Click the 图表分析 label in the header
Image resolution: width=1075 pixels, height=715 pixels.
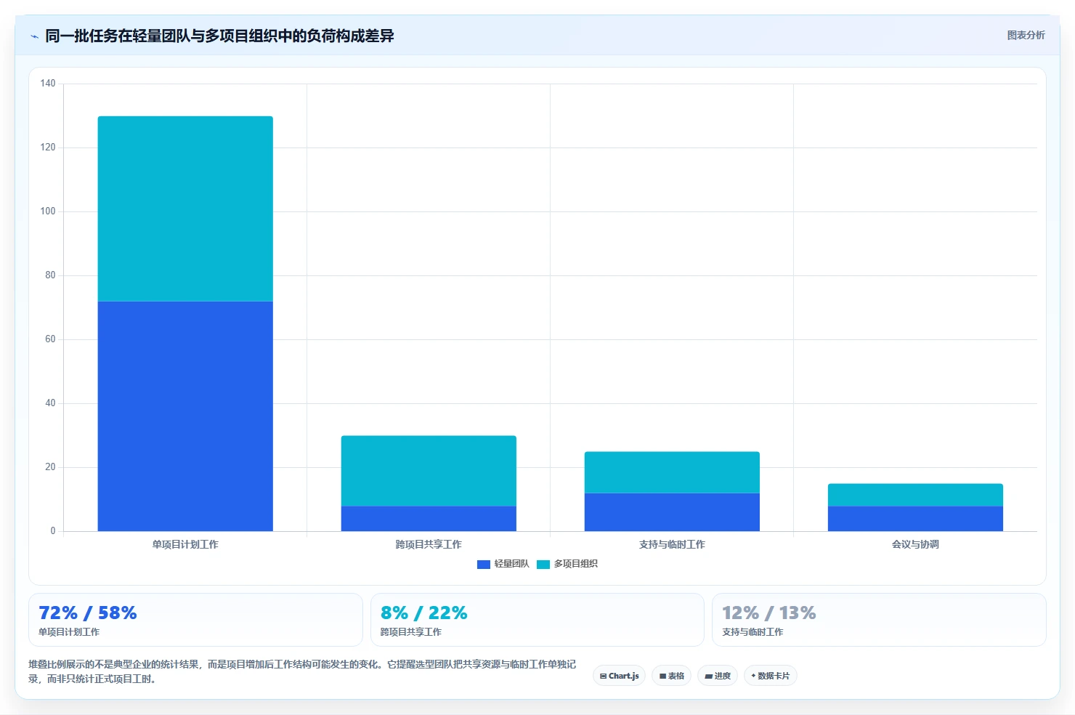coord(1026,35)
